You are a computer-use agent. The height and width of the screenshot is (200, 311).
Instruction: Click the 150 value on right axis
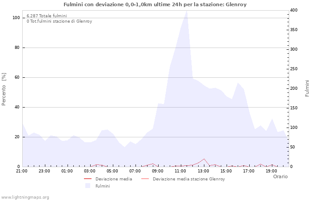[294, 108]
